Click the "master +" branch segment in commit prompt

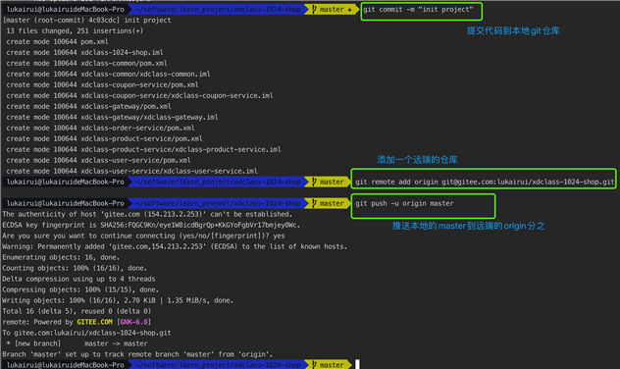[332, 10]
